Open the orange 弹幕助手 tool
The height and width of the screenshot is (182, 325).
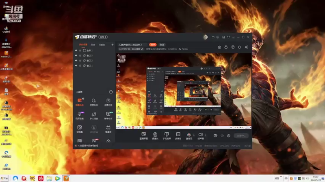80,102
